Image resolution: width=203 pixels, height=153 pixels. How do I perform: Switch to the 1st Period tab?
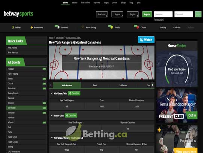tap(123, 85)
